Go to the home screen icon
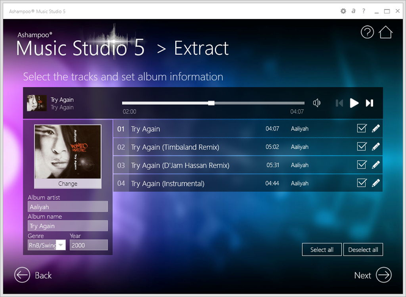The width and height of the screenshot is (406, 297). pos(385,32)
